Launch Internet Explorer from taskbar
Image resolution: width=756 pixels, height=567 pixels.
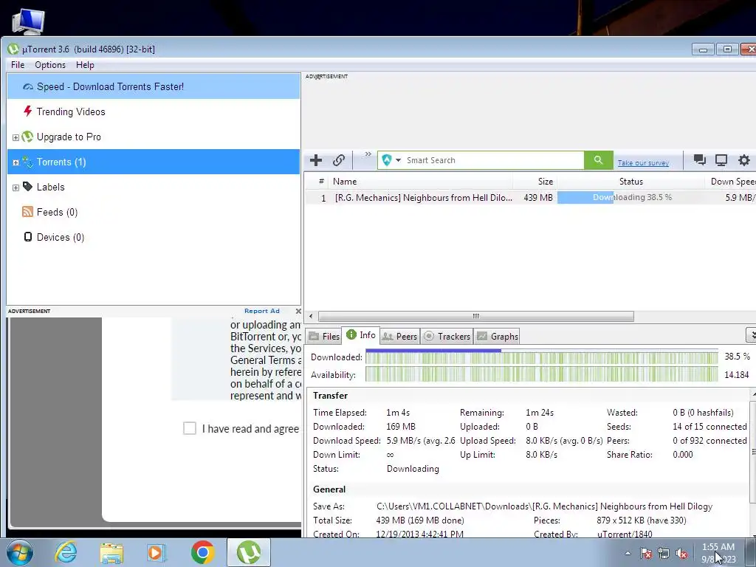(66, 552)
